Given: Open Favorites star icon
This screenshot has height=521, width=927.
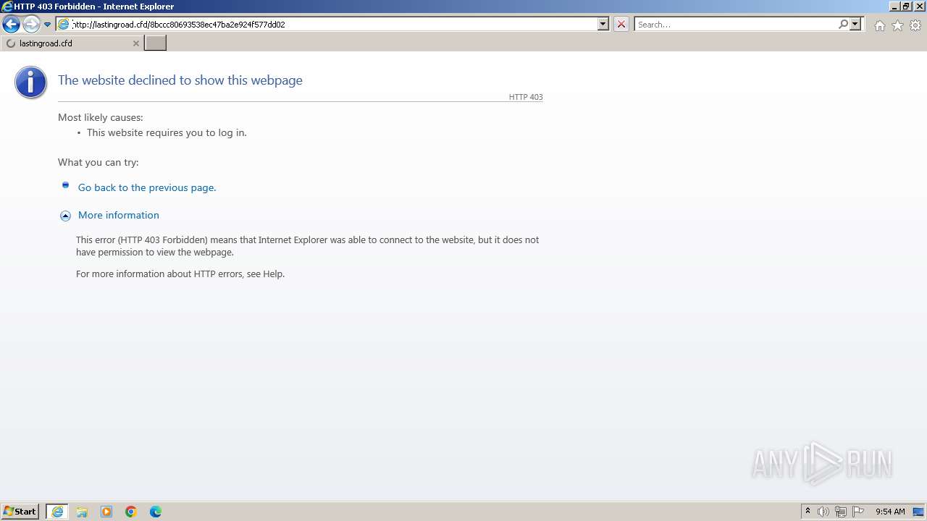Looking at the screenshot, I should 897,25.
